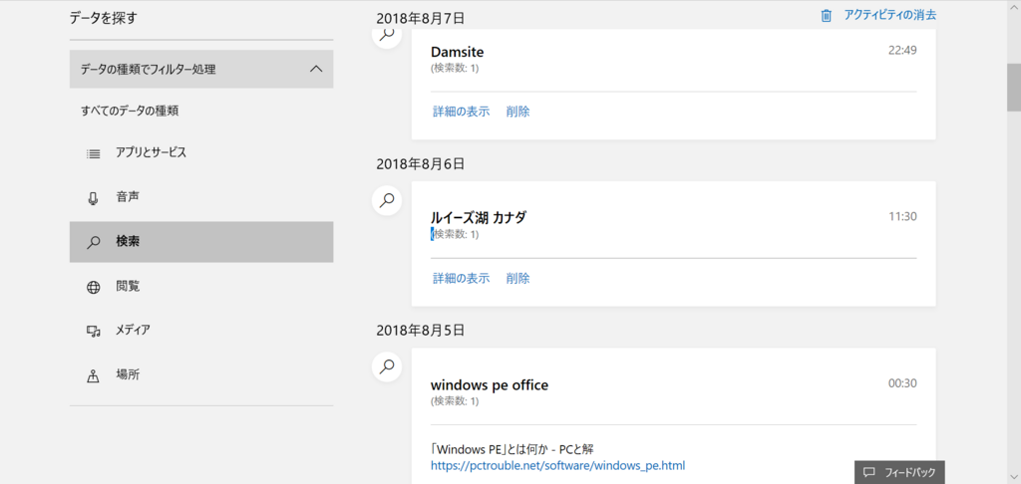
Task: Click the 22:49 timestamp
Action: 902,50
